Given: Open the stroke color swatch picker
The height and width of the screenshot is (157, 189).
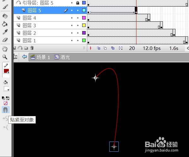Looking at the screenshot, I should tap(6, 71).
